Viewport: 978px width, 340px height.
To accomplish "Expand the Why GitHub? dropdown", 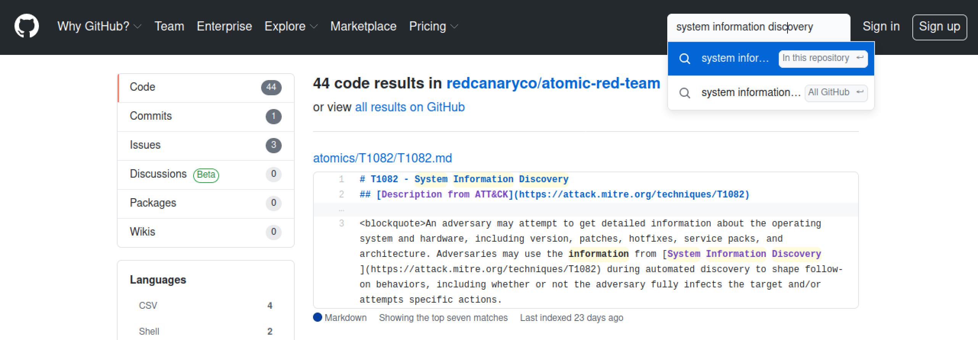I will (99, 26).
